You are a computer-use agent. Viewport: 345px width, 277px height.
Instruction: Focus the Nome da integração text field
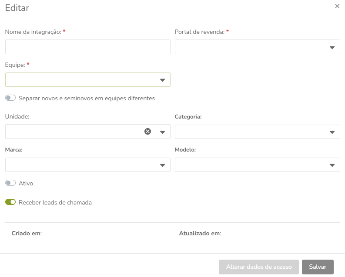point(88,47)
